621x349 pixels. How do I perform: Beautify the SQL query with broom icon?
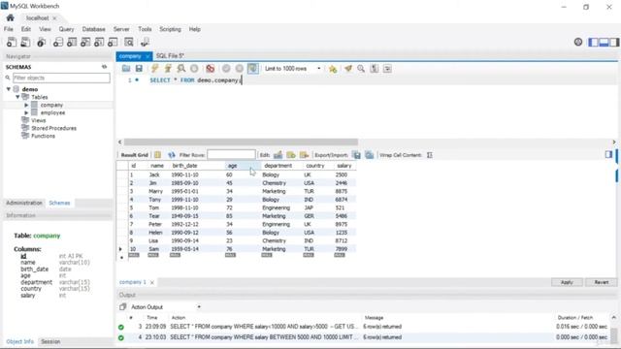point(348,69)
